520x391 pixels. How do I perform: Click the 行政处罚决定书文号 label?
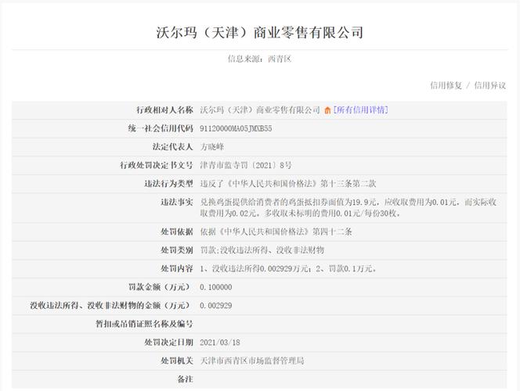(157, 165)
